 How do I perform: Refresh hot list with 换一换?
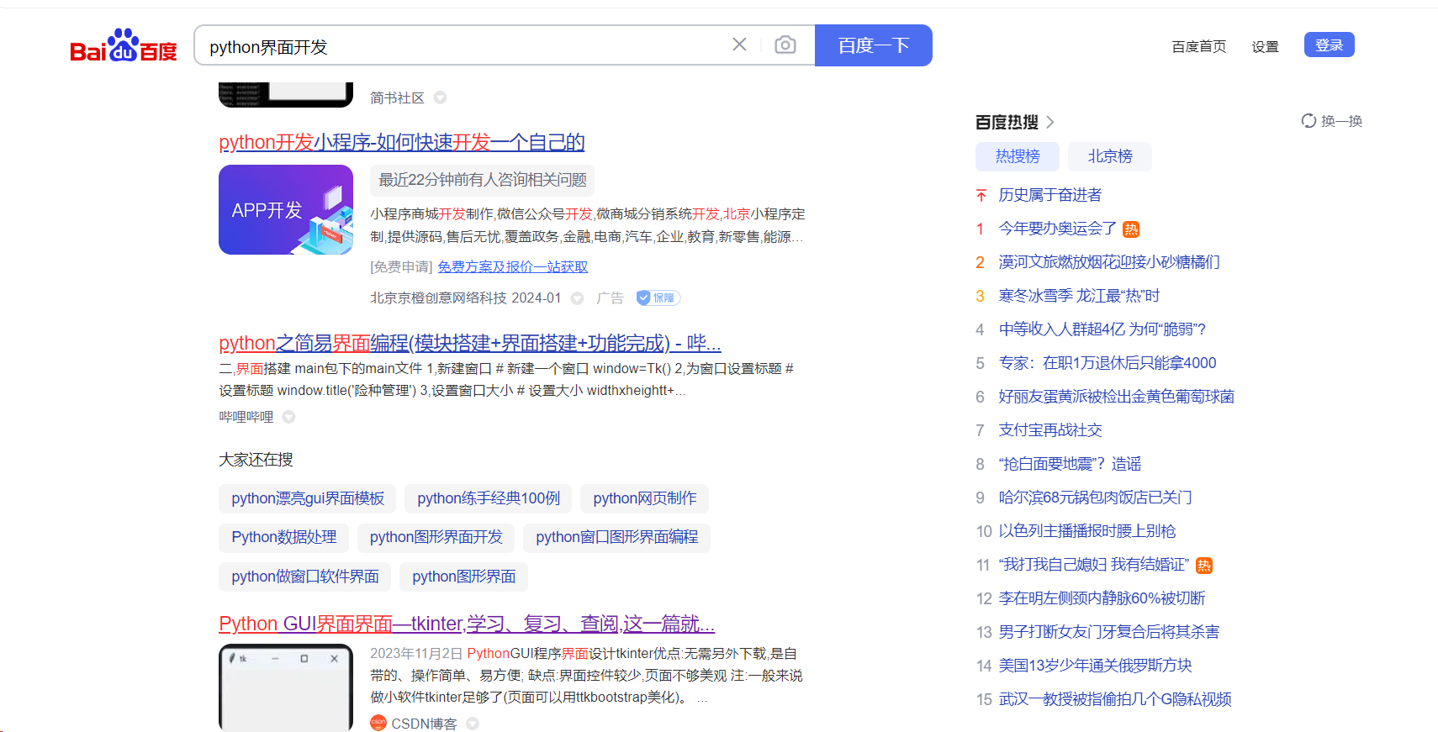pyautogui.click(x=1332, y=121)
